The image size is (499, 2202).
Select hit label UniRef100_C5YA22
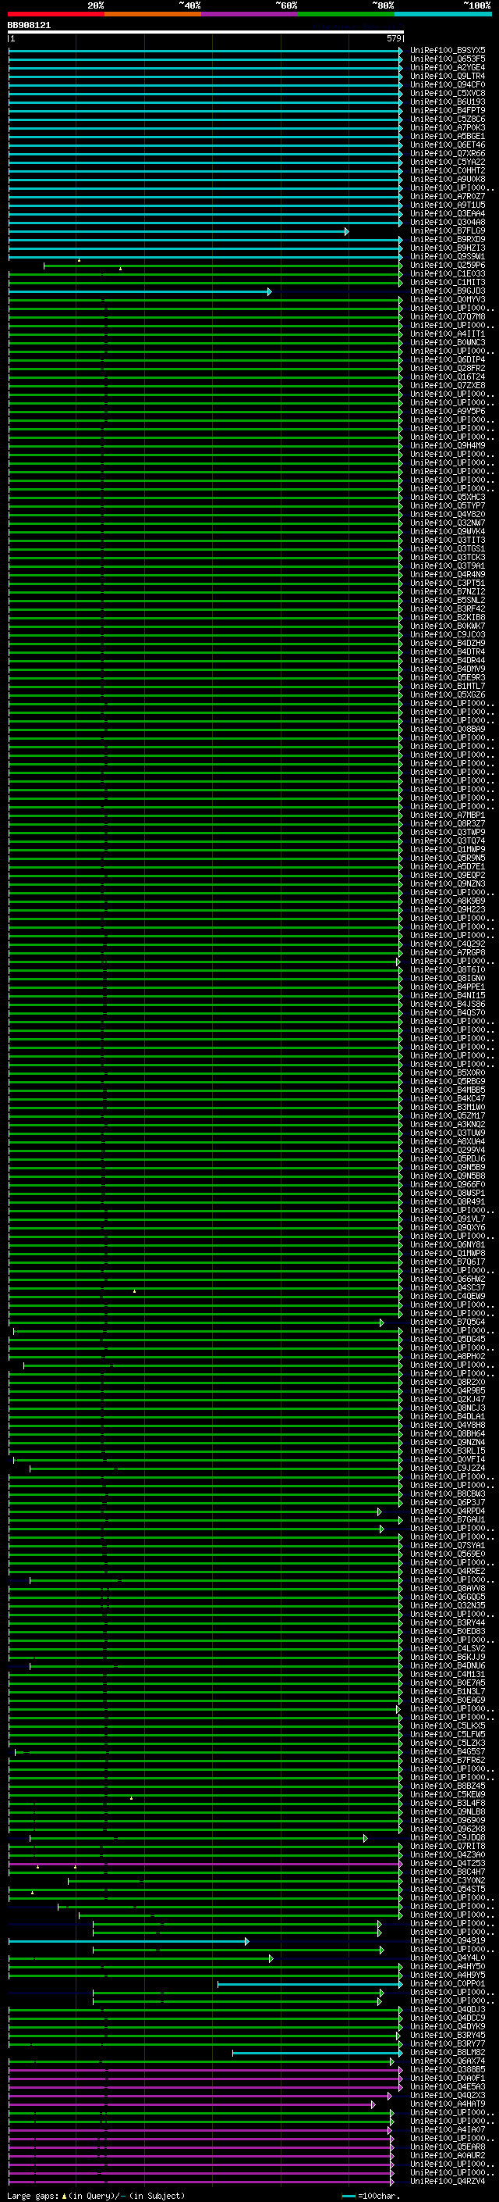(448, 162)
